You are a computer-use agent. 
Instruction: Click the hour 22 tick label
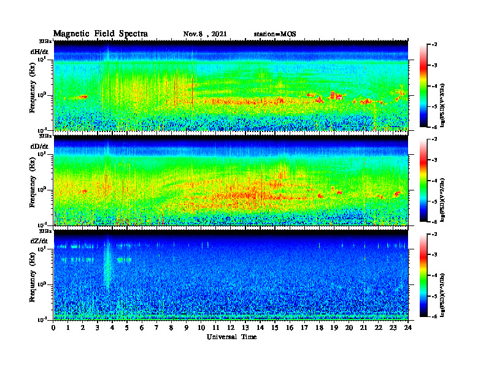pos(379,327)
